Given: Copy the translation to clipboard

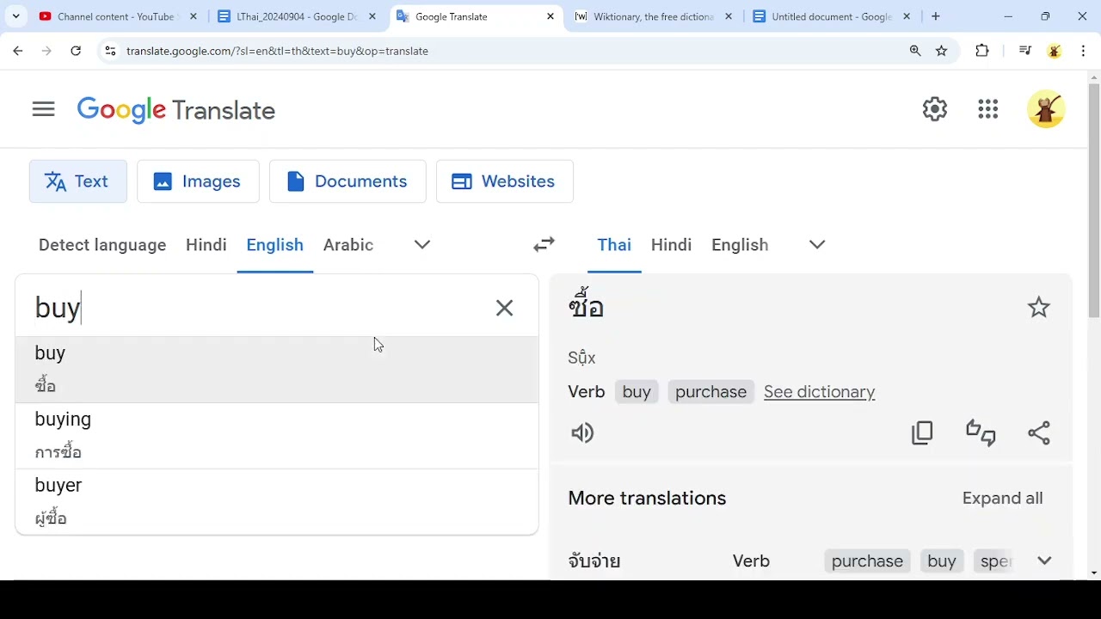Looking at the screenshot, I should pos(922,432).
